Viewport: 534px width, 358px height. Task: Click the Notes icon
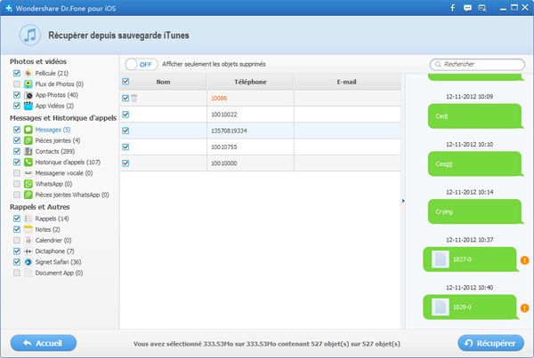pyautogui.click(x=28, y=229)
